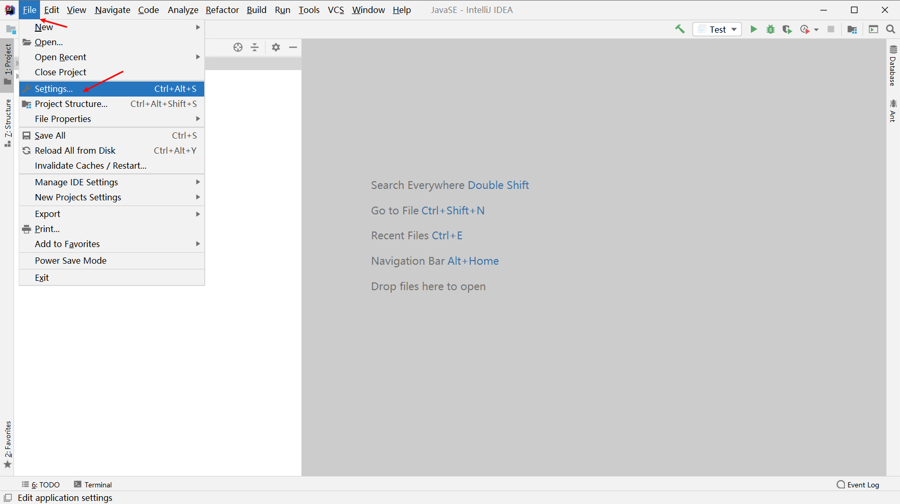This screenshot has width=900, height=504.
Task: Click the Stop square icon
Action: 831,29
